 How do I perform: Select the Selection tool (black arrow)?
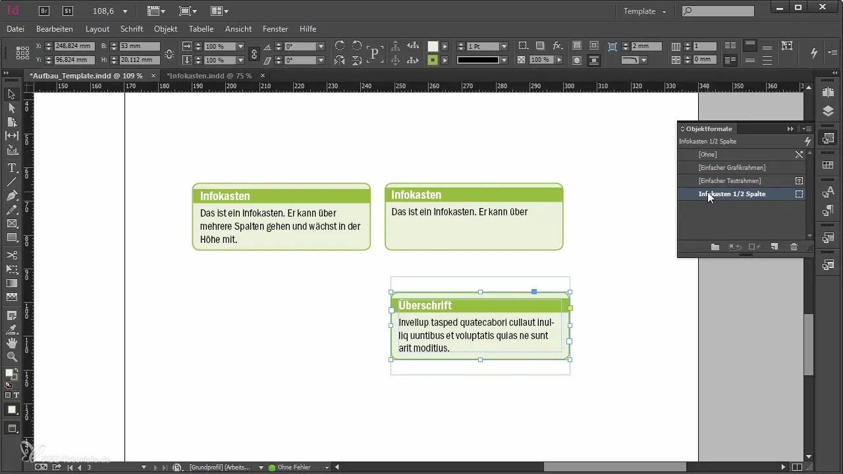[12, 94]
